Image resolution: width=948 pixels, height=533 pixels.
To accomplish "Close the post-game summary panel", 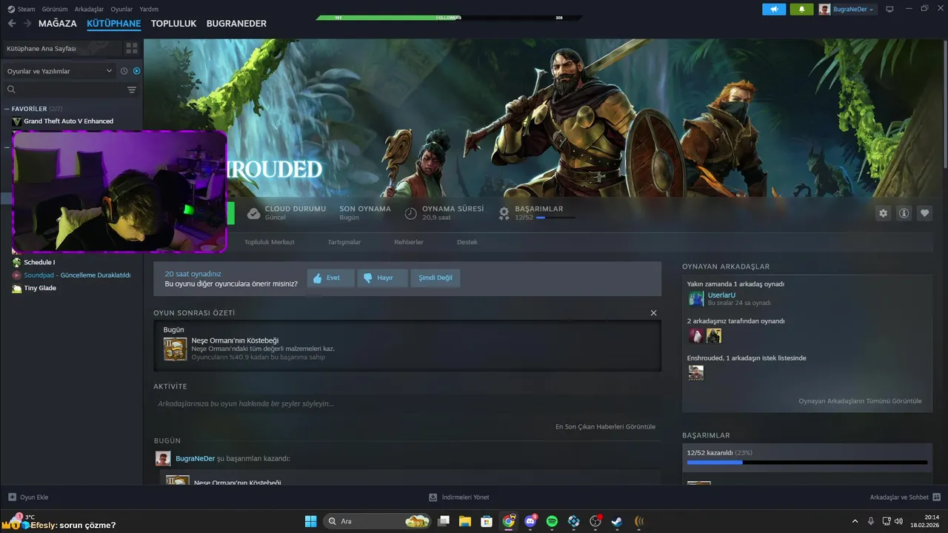I will tap(653, 313).
